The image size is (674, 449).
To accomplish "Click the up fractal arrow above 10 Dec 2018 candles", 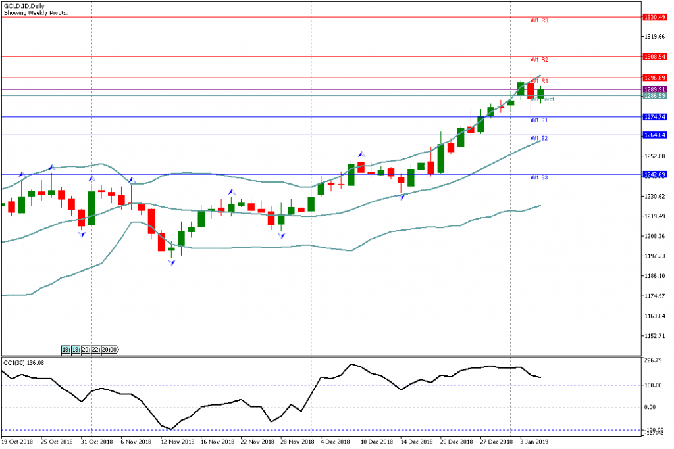I will (x=361, y=154).
